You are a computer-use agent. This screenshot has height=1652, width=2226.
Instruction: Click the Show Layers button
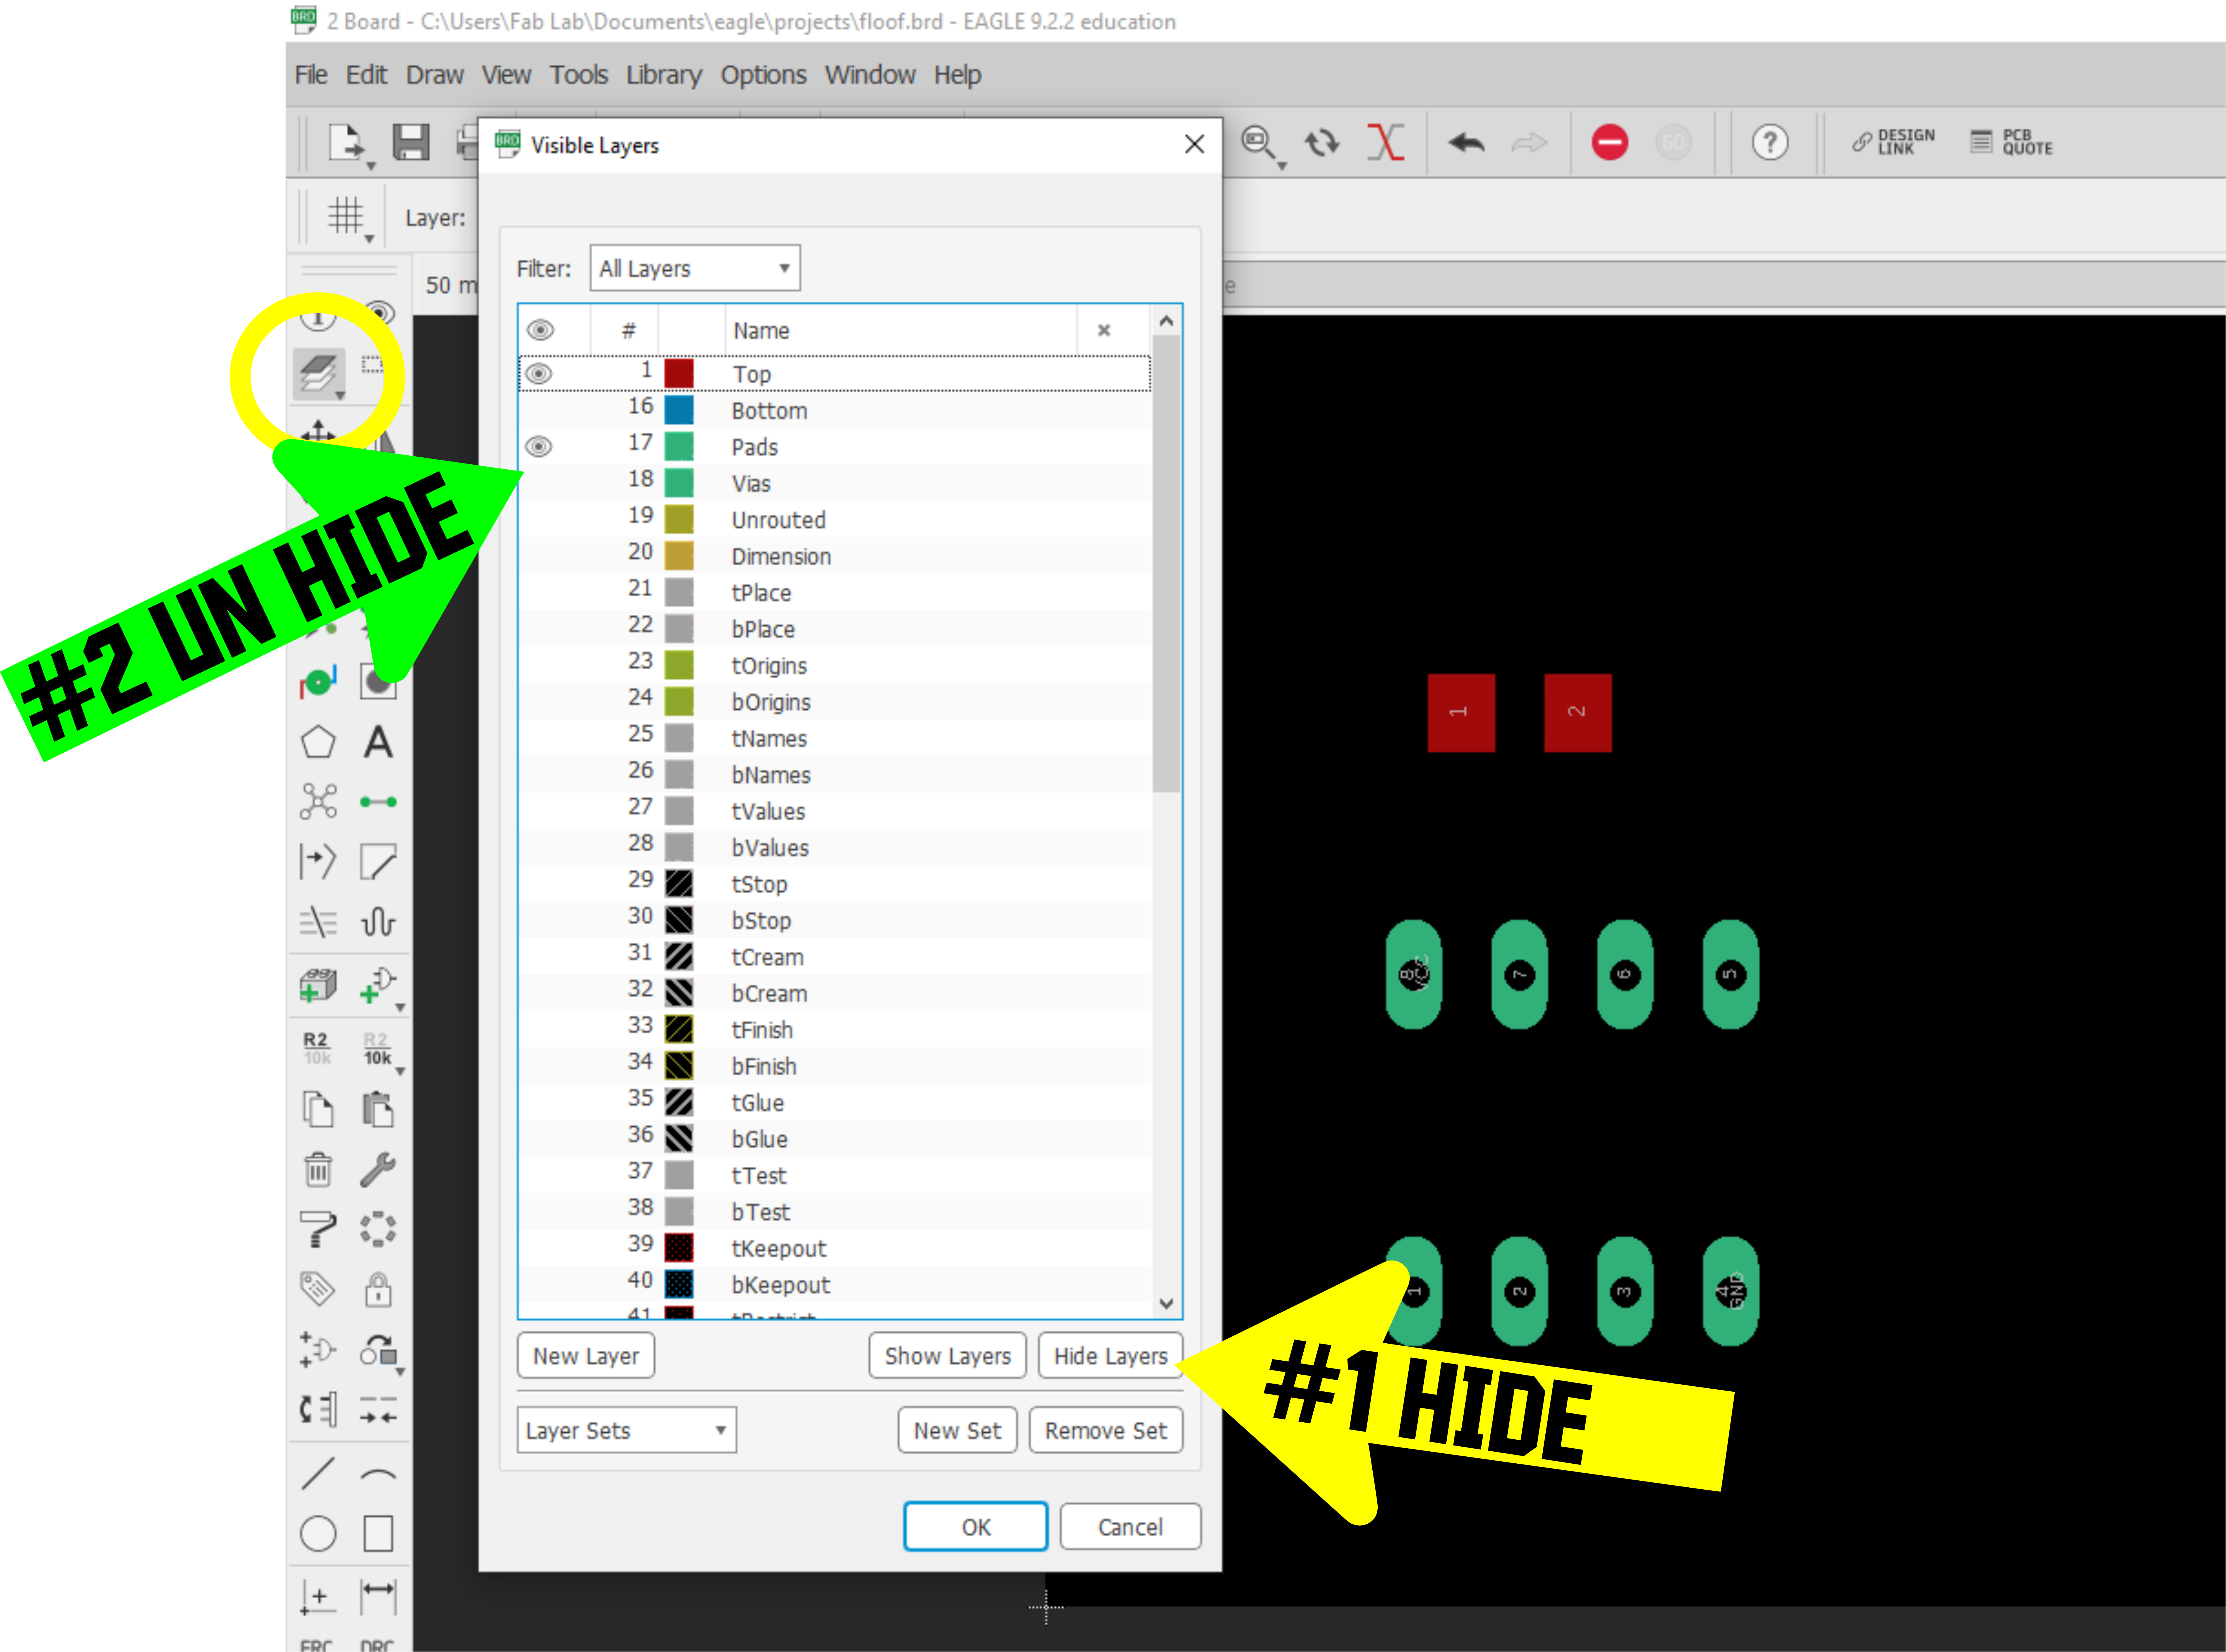(x=947, y=1356)
